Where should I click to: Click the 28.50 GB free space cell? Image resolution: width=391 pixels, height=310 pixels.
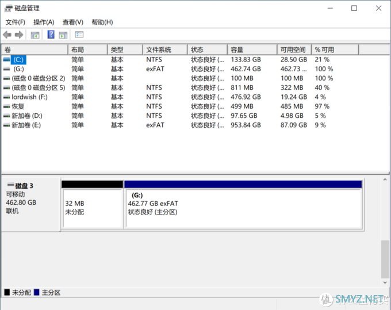(x=293, y=60)
